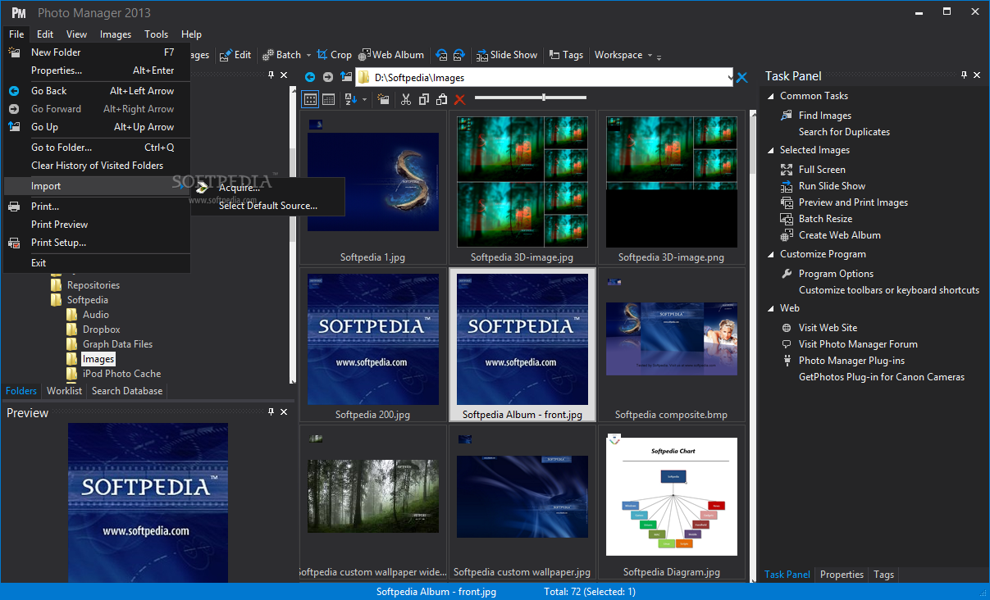Click Customize toolbars or keyboard shortcuts

[889, 290]
